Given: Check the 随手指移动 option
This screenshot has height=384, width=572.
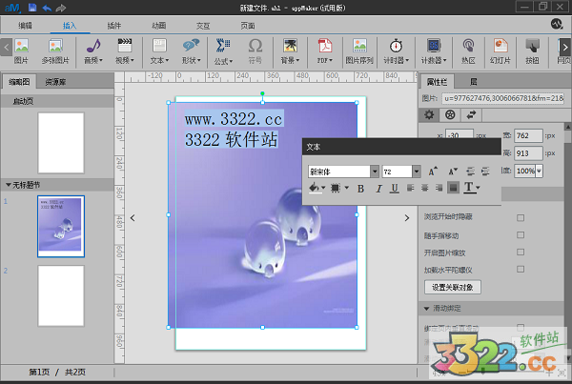Looking at the screenshot, I should click(x=521, y=234).
